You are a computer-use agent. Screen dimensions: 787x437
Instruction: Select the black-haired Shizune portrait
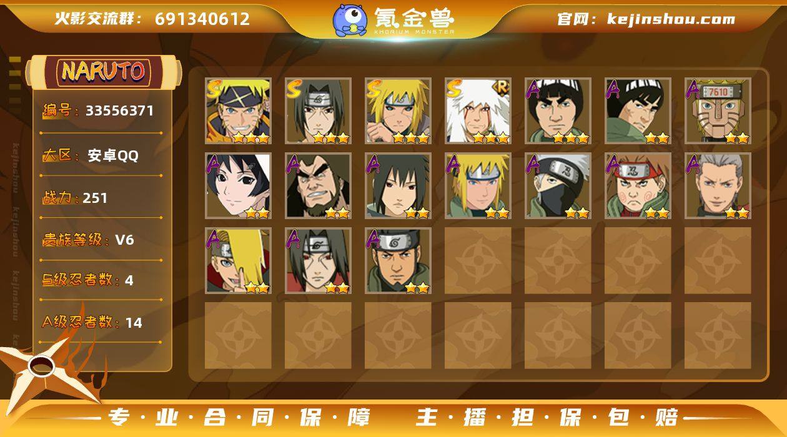point(238,186)
